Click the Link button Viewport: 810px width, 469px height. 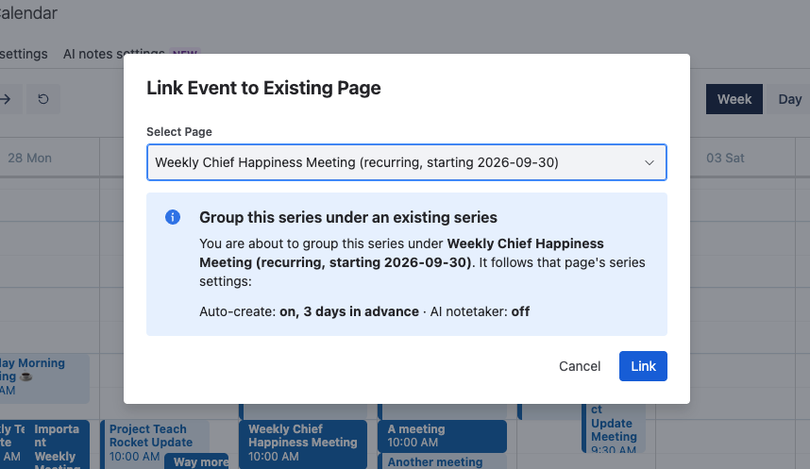tap(643, 366)
